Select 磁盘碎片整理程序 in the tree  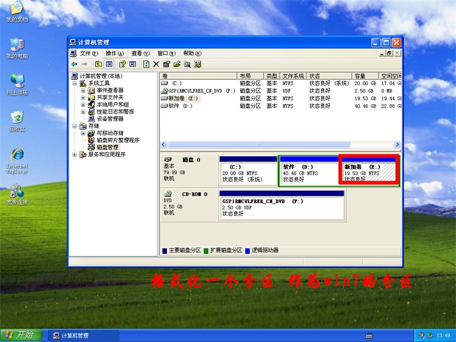tap(118, 141)
